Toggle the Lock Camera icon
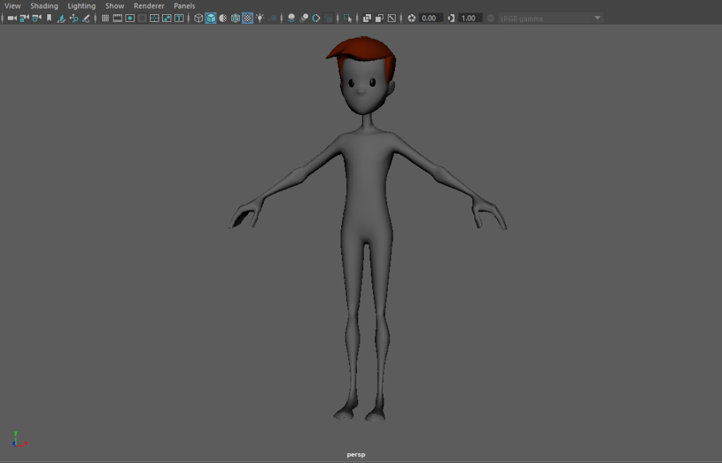722x463 pixels. point(25,18)
